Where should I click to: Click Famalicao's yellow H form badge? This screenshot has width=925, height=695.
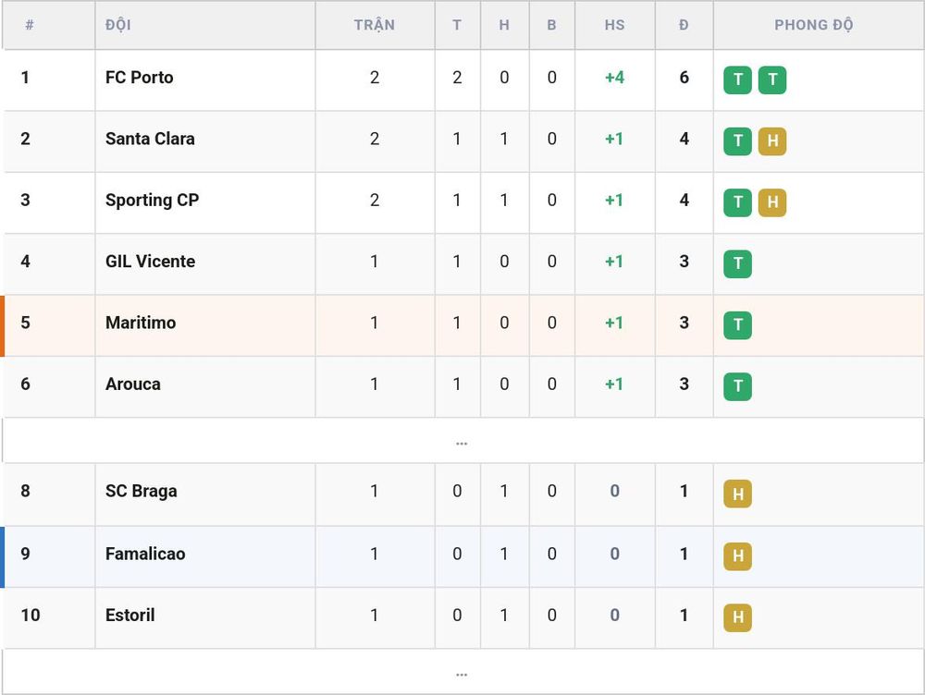(737, 555)
